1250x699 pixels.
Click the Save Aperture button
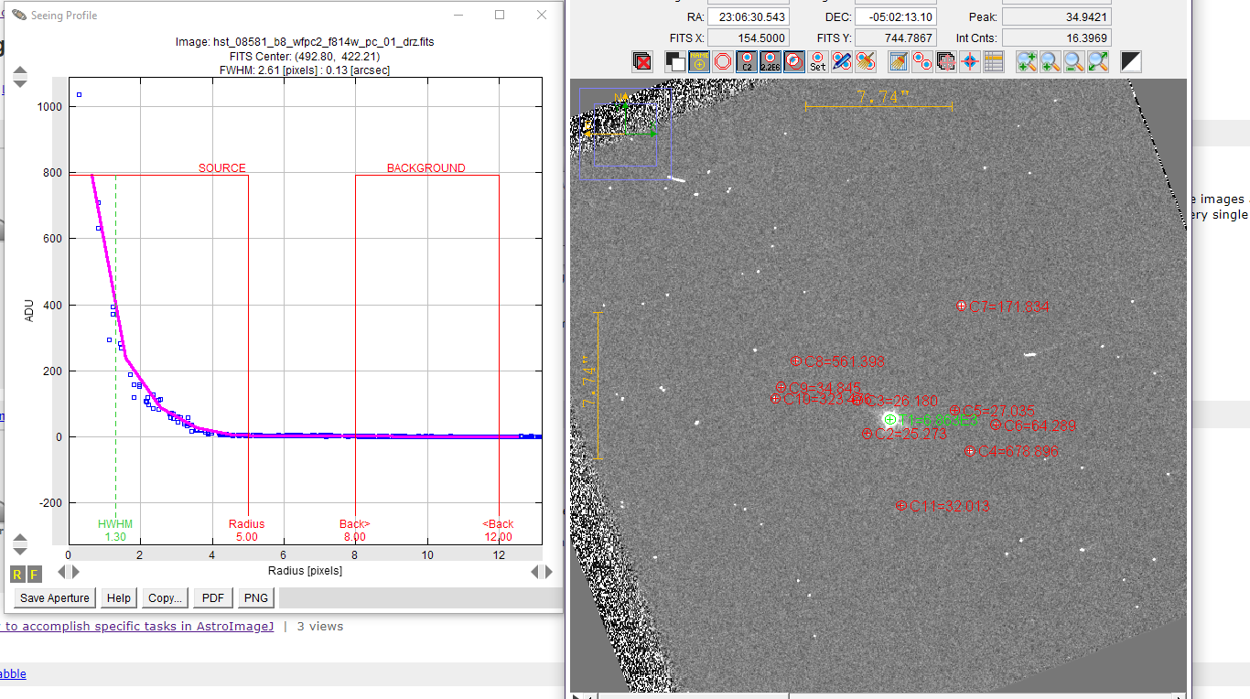coord(55,598)
